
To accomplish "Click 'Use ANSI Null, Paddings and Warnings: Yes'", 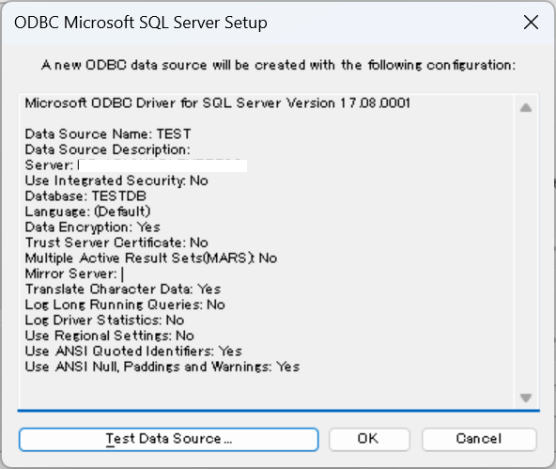I will (162, 367).
